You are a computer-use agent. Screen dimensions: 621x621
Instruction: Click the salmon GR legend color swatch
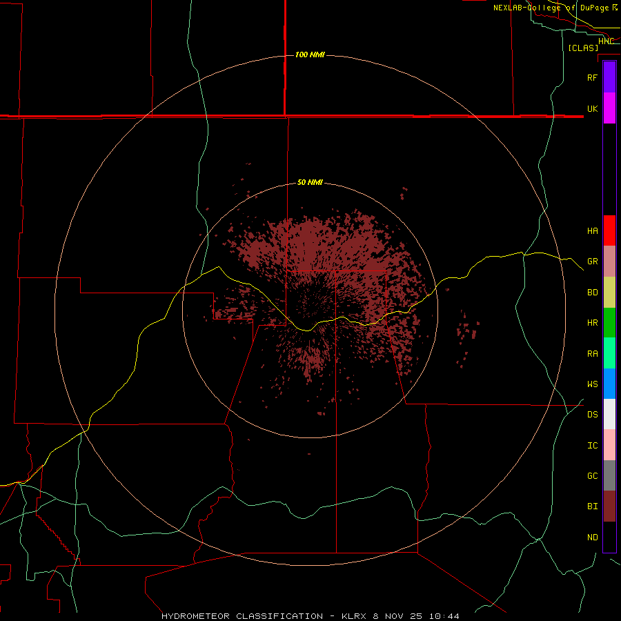(609, 262)
